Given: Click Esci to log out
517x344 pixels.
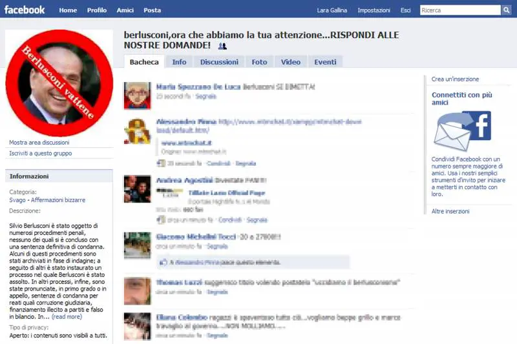Looking at the screenshot, I should click(405, 10).
